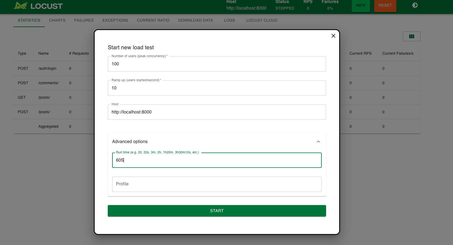Select the CURRENT RATIO tab
Viewport: 453px width, 245px height.
click(x=153, y=20)
